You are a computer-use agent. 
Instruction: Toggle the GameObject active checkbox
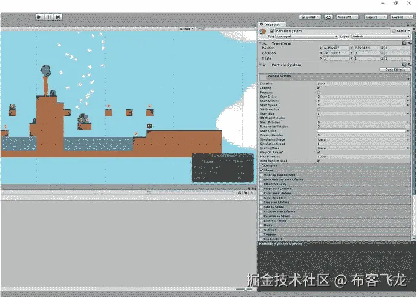(x=272, y=31)
